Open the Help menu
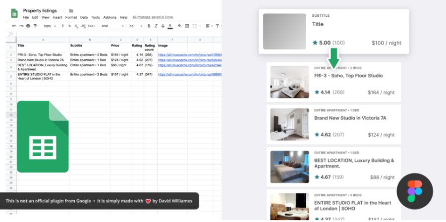Screen dimensions: 446x222 pos(123,17)
